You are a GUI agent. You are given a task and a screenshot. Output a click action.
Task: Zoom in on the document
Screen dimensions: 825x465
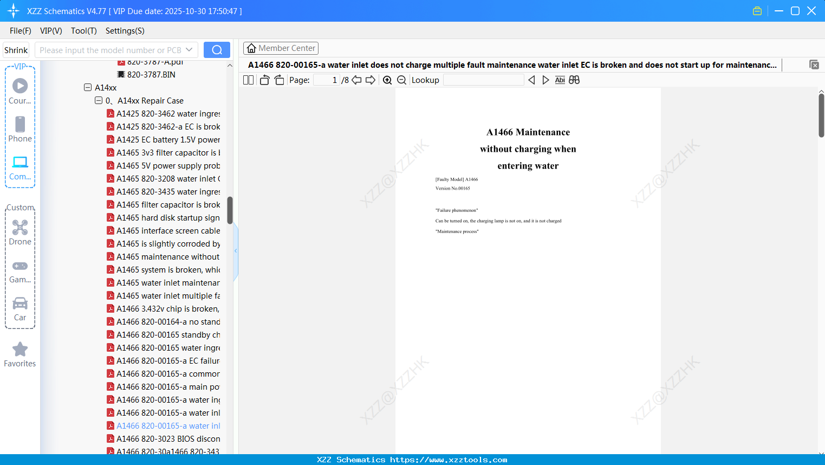tap(387, 80)
